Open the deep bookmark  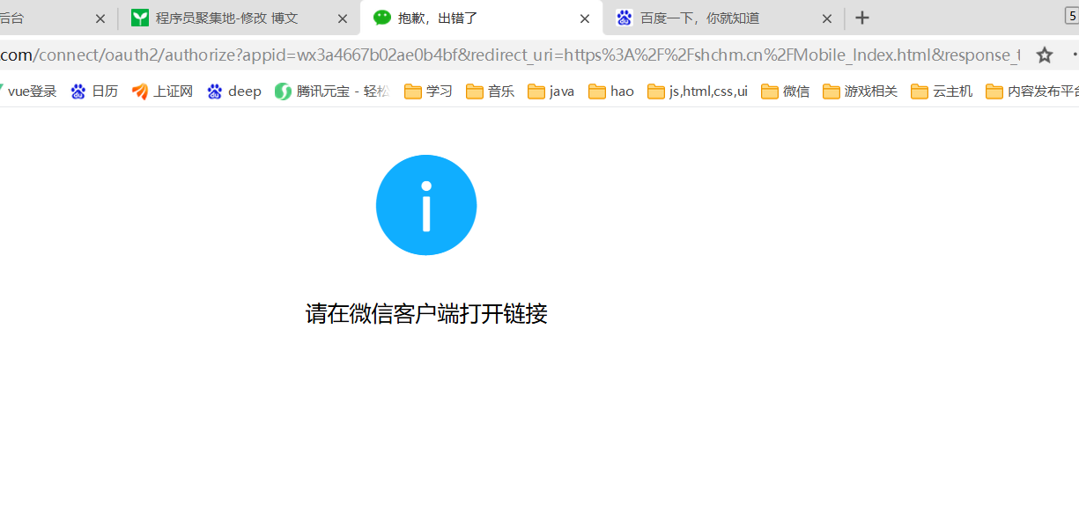234,91
